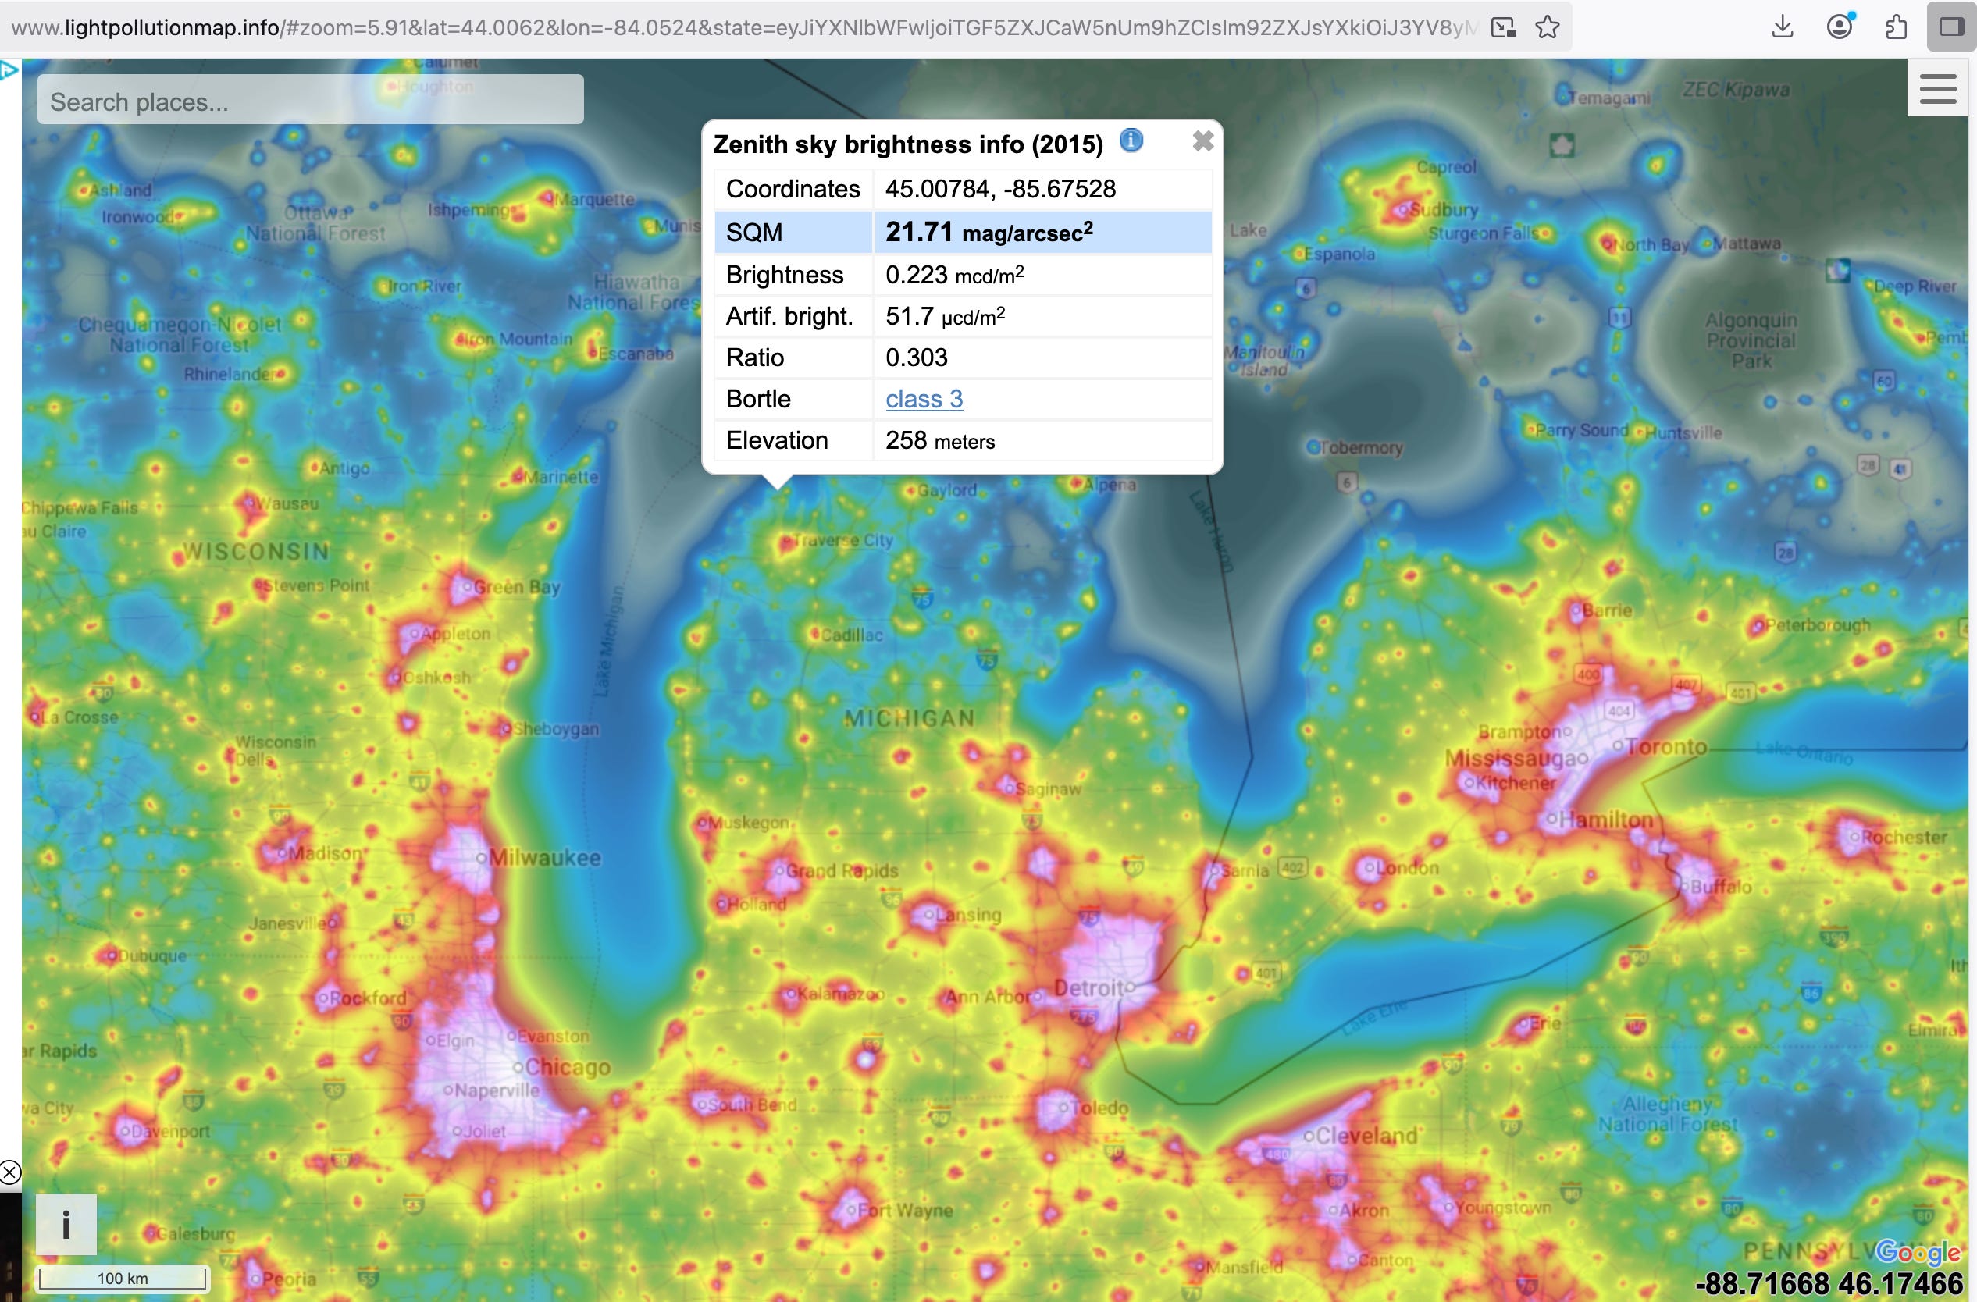Open the Bortle class 3 link
This screenshot has width=1977, height=1302.
(x=924, y=400)
